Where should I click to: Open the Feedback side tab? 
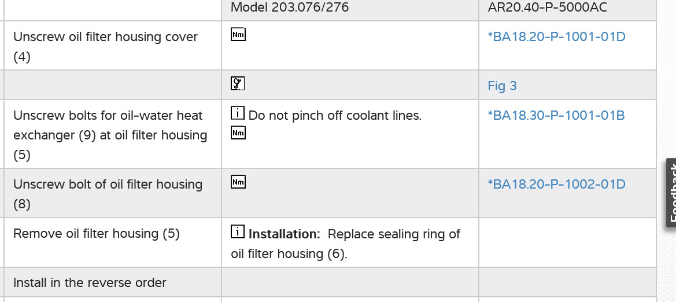click(671, 192)
